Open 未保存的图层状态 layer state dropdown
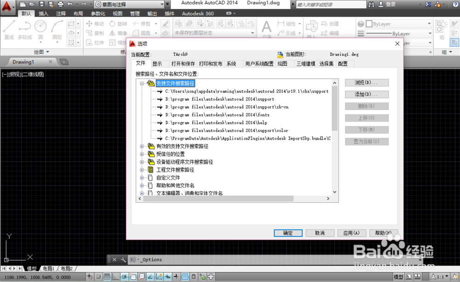This screenshot has height=282, width=460. pyautogui.click(x=214, y=33)
